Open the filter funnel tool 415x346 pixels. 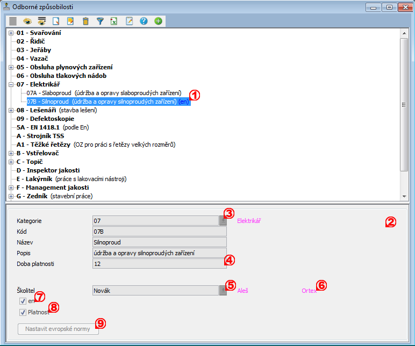pyautogui.click(x=100, y=21)
